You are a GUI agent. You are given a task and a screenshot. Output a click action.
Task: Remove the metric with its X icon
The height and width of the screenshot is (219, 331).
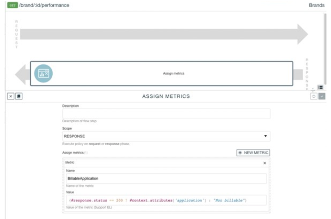point(265,163)
